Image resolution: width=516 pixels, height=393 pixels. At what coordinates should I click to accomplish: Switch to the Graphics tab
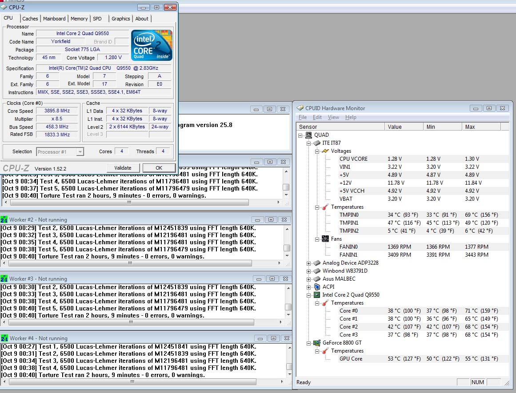click(121, 19)
